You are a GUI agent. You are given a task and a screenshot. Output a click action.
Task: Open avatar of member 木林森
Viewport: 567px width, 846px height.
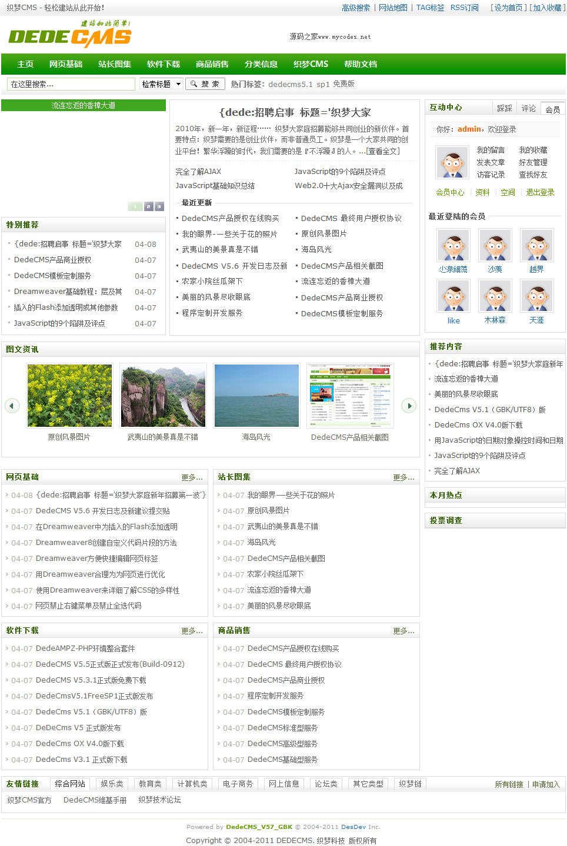point(495,296)
